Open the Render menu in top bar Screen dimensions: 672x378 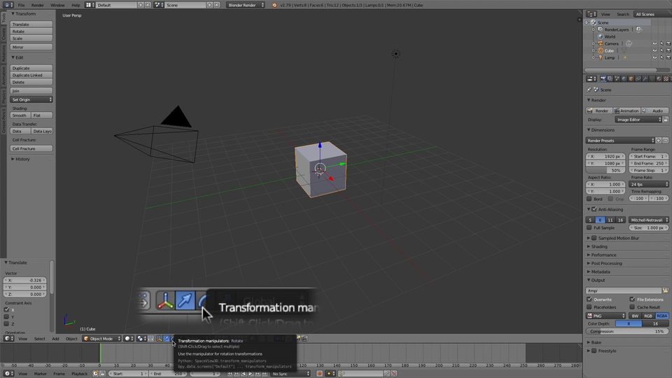pyautogui.click(x=37, y=5)
